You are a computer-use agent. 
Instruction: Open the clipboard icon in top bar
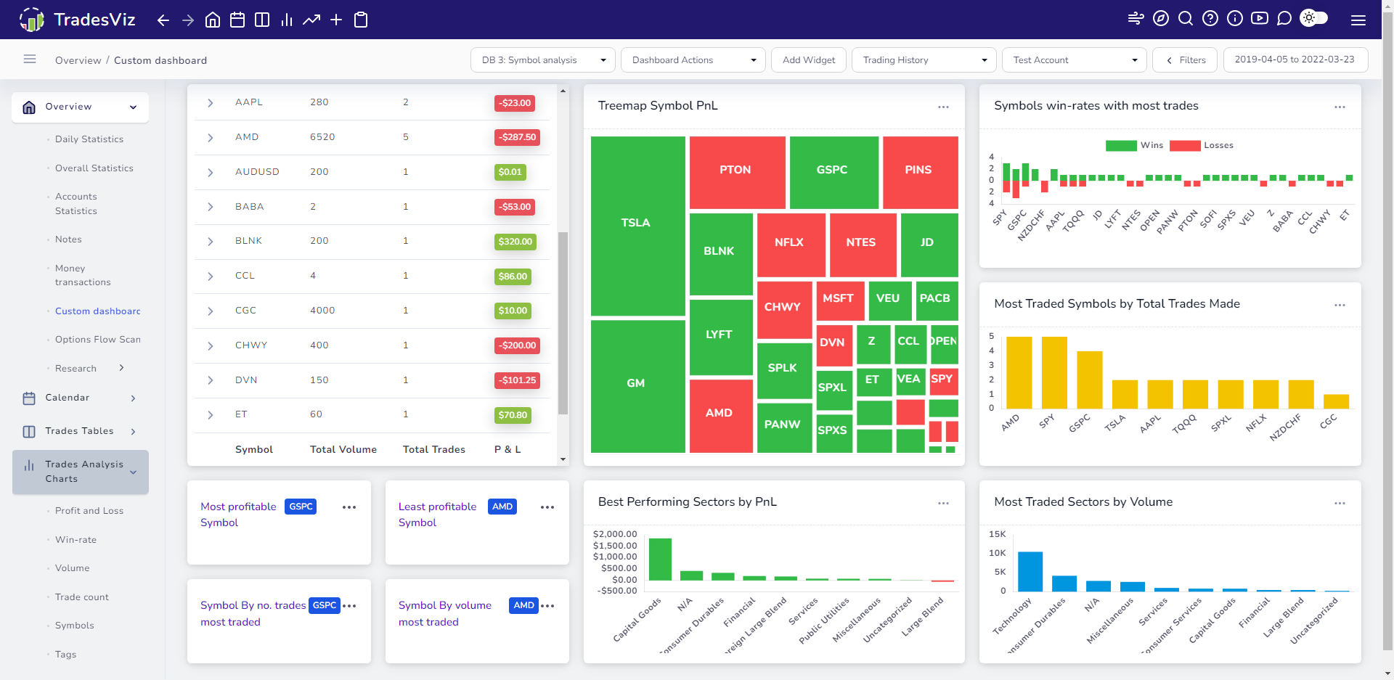pyautogui.click(x=361, y=20)
